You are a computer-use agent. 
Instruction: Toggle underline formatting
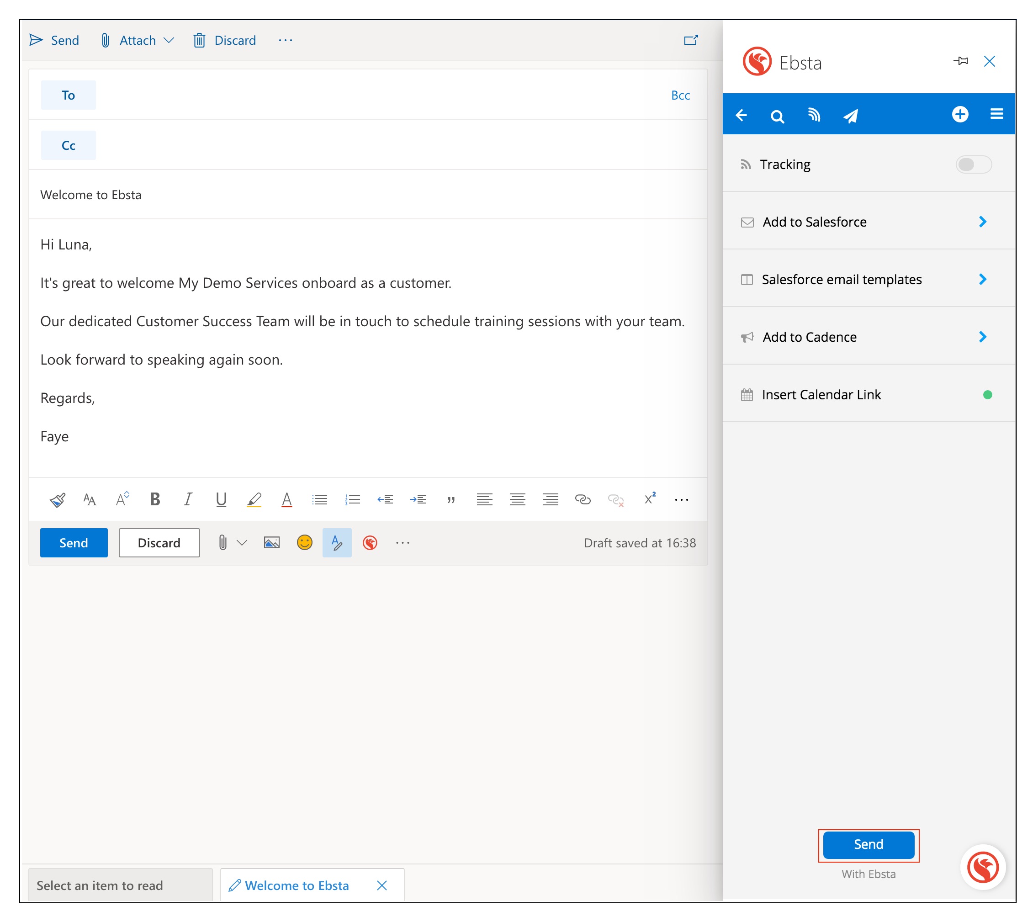point(221,499)
